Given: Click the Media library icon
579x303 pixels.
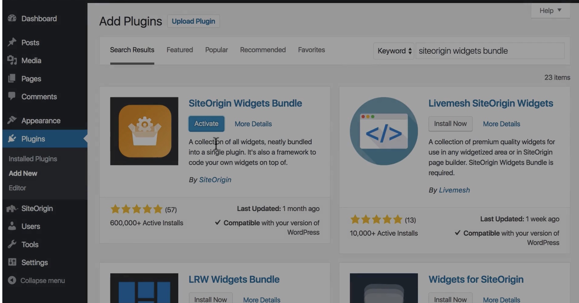Looking at the screenshot, I should coord(12,60).
